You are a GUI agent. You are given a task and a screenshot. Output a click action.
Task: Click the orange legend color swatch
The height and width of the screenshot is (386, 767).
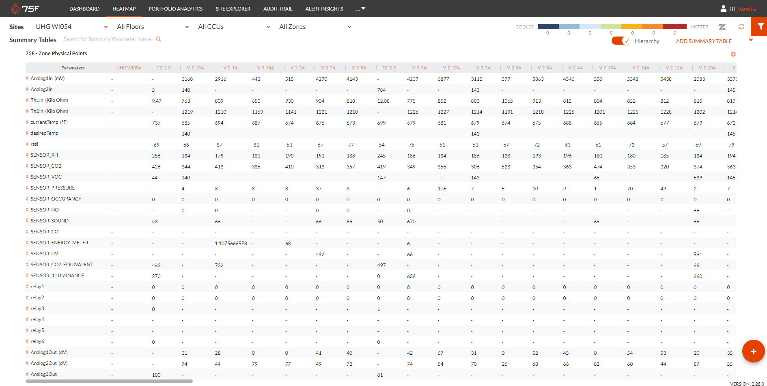click(652, 27)
